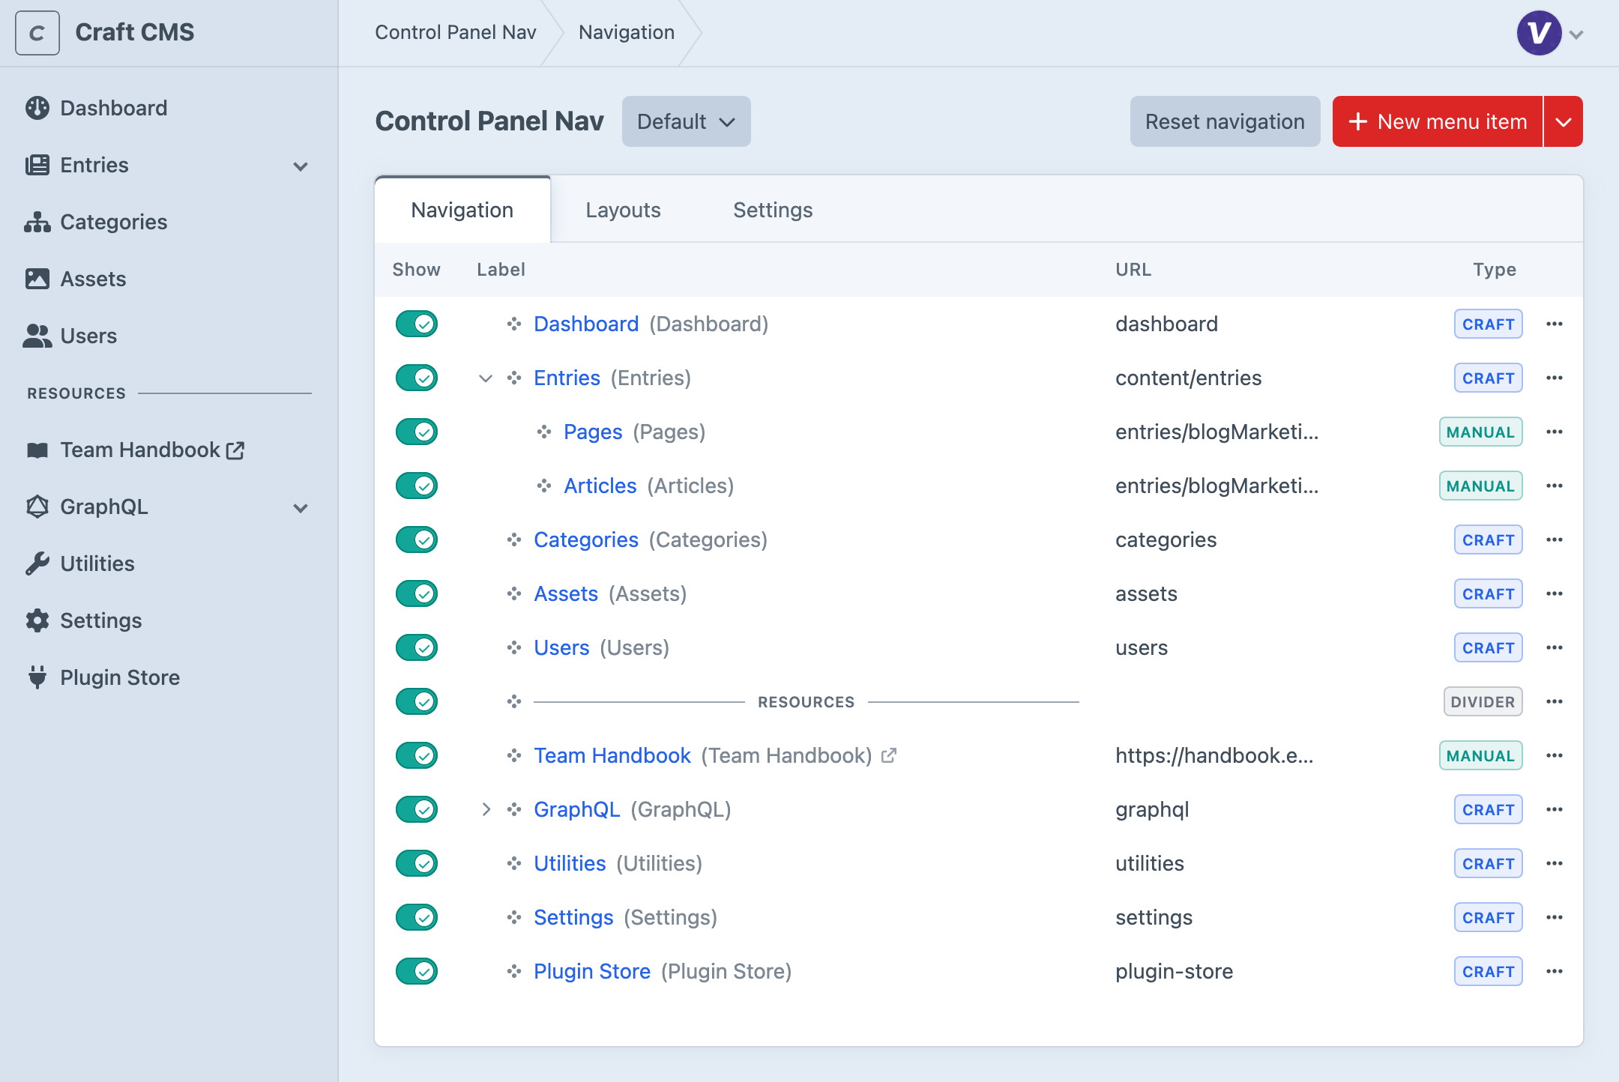Open actions menu for the Pages row

point(1555,432)
